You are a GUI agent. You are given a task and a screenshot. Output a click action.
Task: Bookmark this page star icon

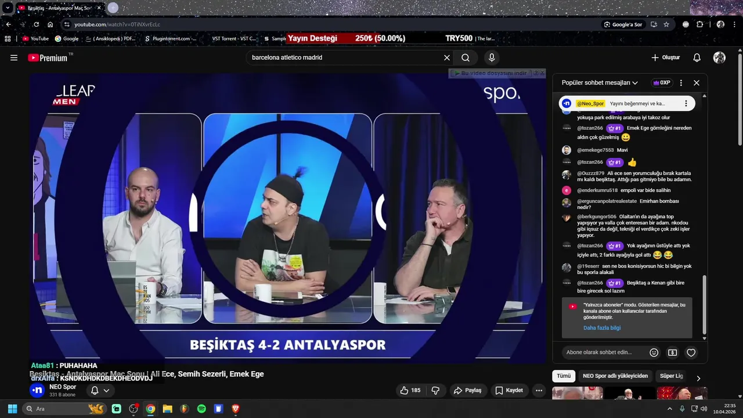tap(666, 24)
